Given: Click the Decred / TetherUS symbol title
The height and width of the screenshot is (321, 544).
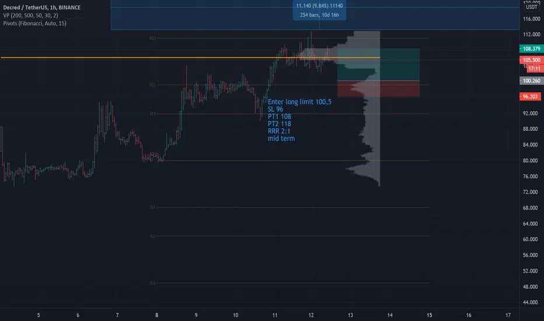Looking at the screenshot, I should (x=41, y=7).
